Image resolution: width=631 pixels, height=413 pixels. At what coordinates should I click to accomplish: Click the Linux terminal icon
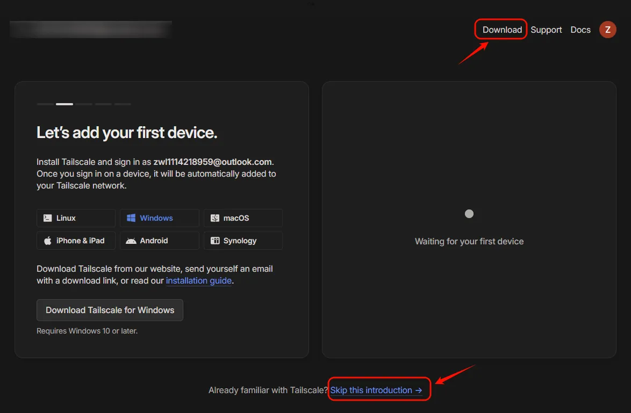point(48,218)
